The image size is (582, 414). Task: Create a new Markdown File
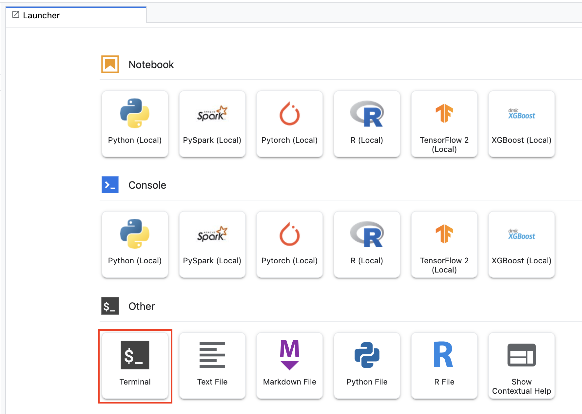(289, 366)
